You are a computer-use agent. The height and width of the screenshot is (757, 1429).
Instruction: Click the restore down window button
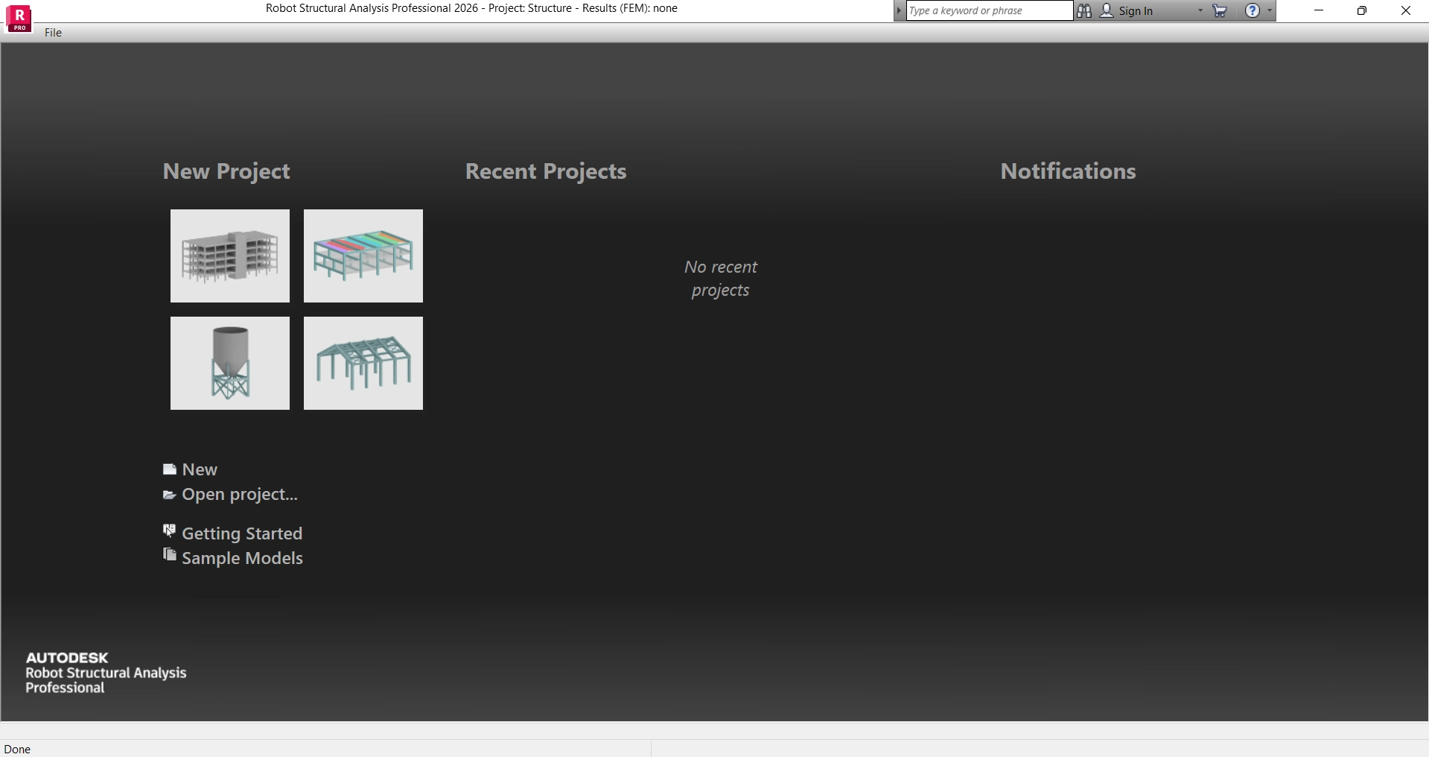click(1362, 10)
